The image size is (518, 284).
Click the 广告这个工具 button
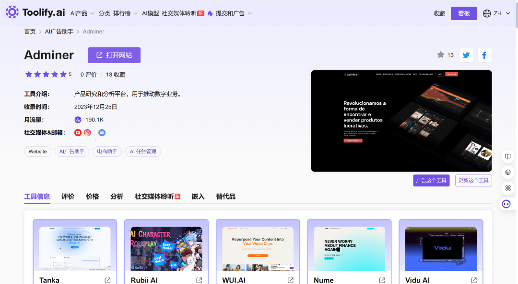[431, 181]
